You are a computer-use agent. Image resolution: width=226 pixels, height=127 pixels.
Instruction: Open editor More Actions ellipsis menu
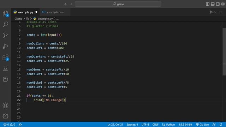coord(220,12)
